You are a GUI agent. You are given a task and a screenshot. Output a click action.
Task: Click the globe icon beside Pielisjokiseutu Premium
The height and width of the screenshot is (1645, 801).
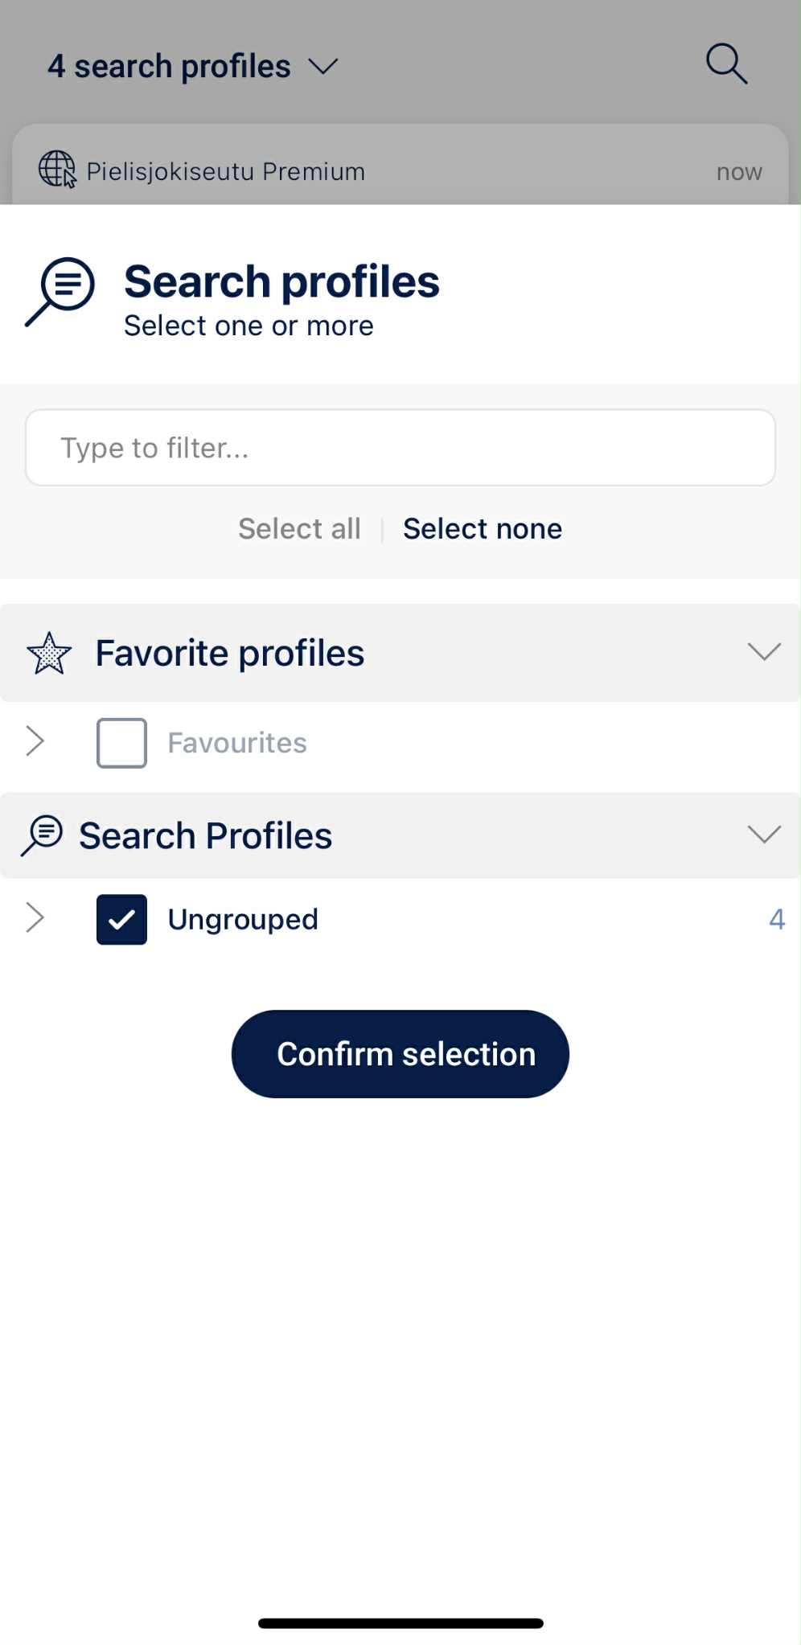pos(57,170)
